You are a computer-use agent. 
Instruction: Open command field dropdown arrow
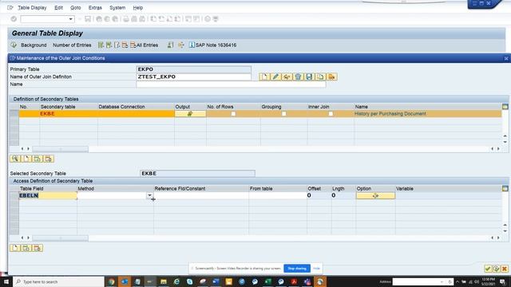coord(71,19)
